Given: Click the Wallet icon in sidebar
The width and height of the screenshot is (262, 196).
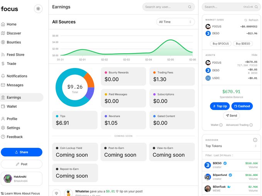Looking at the screenshot, I should [3, 106].
